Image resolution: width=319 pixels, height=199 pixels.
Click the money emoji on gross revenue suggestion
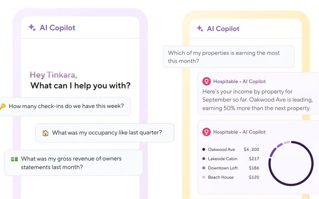point(14,159)
